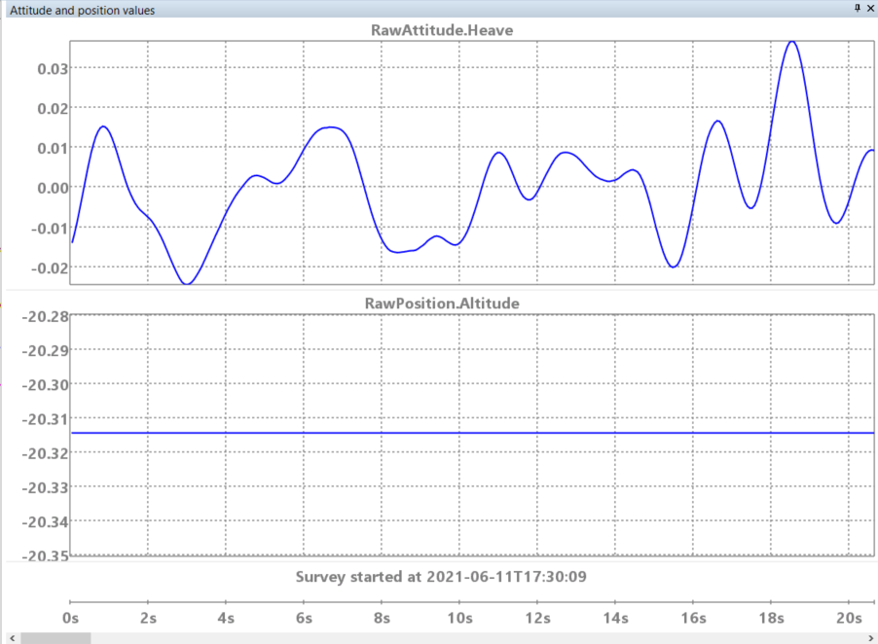Click the 6s tick label on time axis
This screenshot has height=644, width=878.
click(304, 619)
